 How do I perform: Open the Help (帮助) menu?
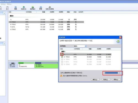click(9, 4)
